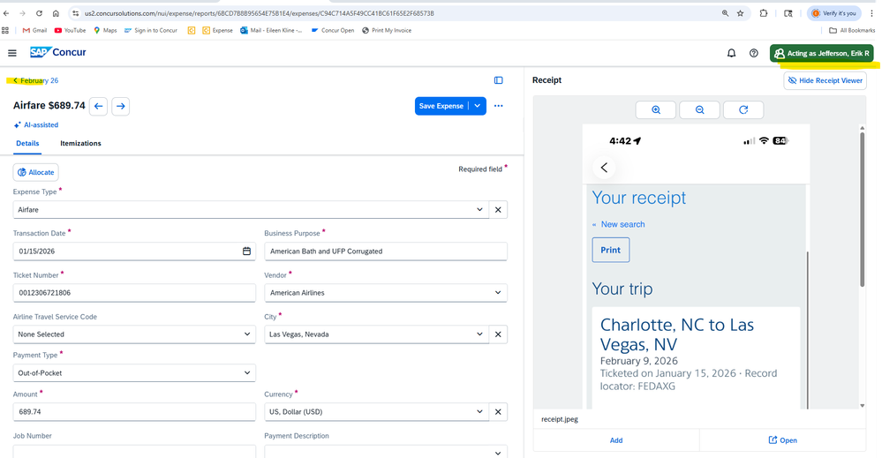Viewport: 882px width, 458px height.
Task: Click the Print button on the receipt
Action: (610, 250)
